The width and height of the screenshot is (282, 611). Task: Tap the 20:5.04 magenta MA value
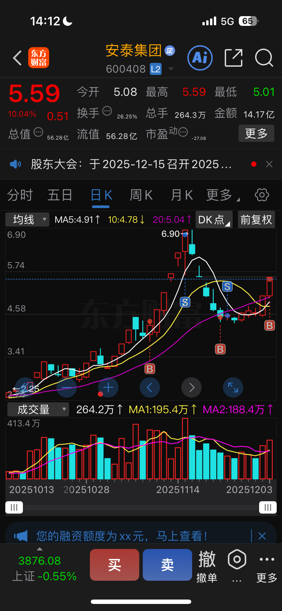pyautogui.click(x=172, y=220)
